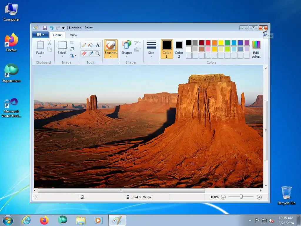Image resolution: width=301 pixels, height=226 pixels.
Task: Select the Fill with color bucket tool
Action: pos(91,45)
